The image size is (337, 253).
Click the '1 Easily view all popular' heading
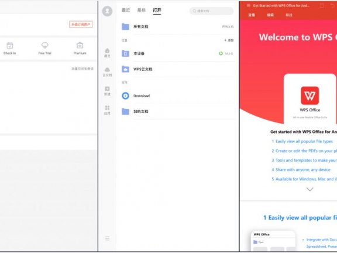click(300, 218)
